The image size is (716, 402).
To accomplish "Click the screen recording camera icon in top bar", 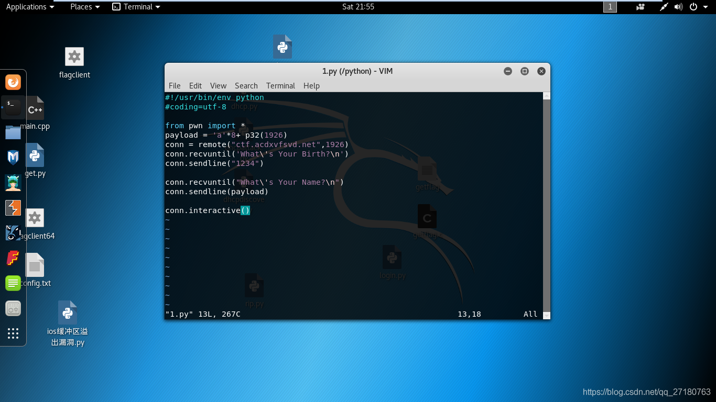I will [x=640, y=7].
